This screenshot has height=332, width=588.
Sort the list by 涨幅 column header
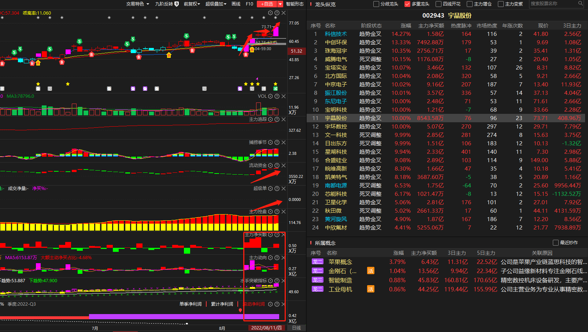coord(406,26)
